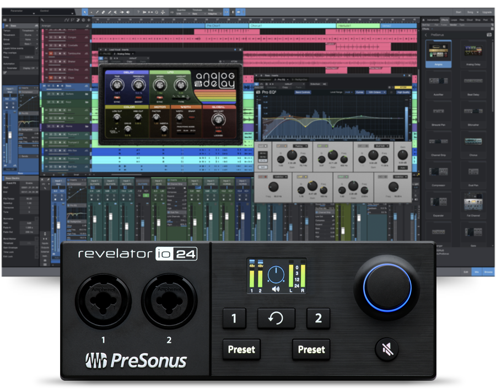Viewport: 496px width, 389px height.
Task: Select the Eraser tool in the toolbar
Action: 103,12
